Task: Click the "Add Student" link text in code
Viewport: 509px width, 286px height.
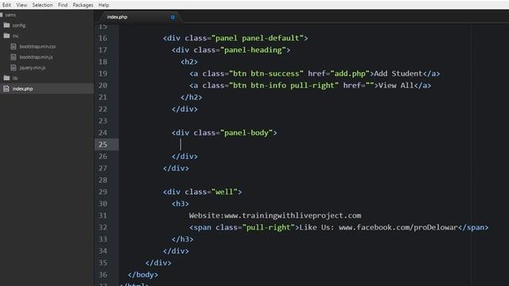Action: (x=398, y=74)
